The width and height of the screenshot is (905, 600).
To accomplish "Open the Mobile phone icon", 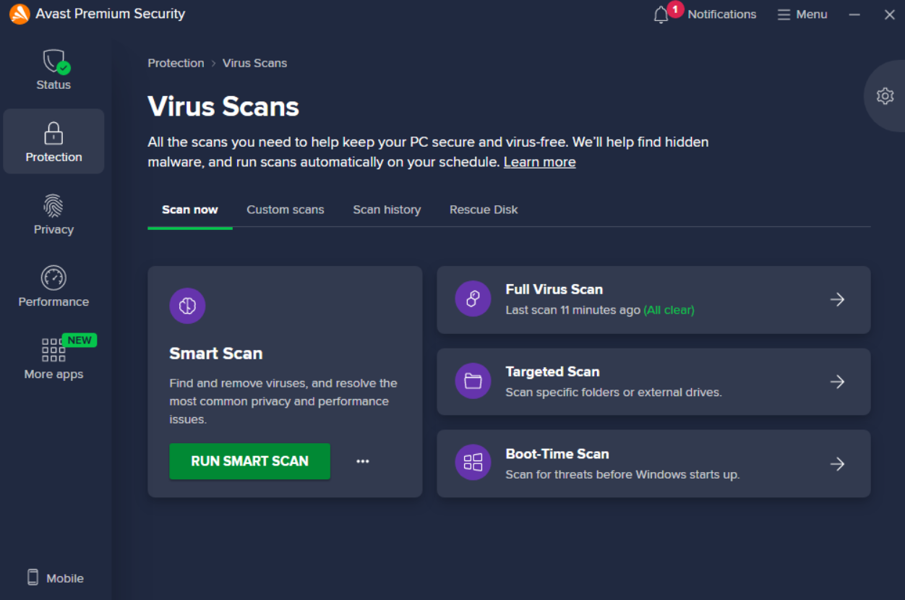I will [33, 577].
